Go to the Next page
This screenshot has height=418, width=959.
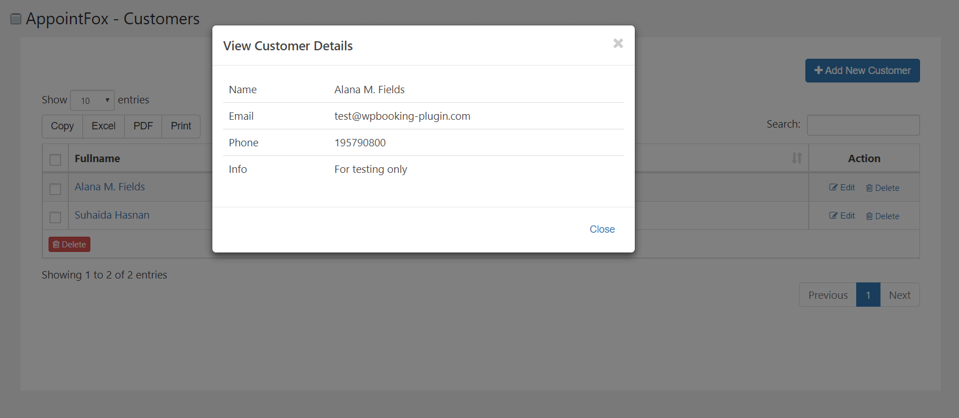pos(899,295)
